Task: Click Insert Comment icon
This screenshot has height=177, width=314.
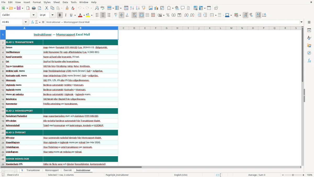Action: (x=183, y=8)
